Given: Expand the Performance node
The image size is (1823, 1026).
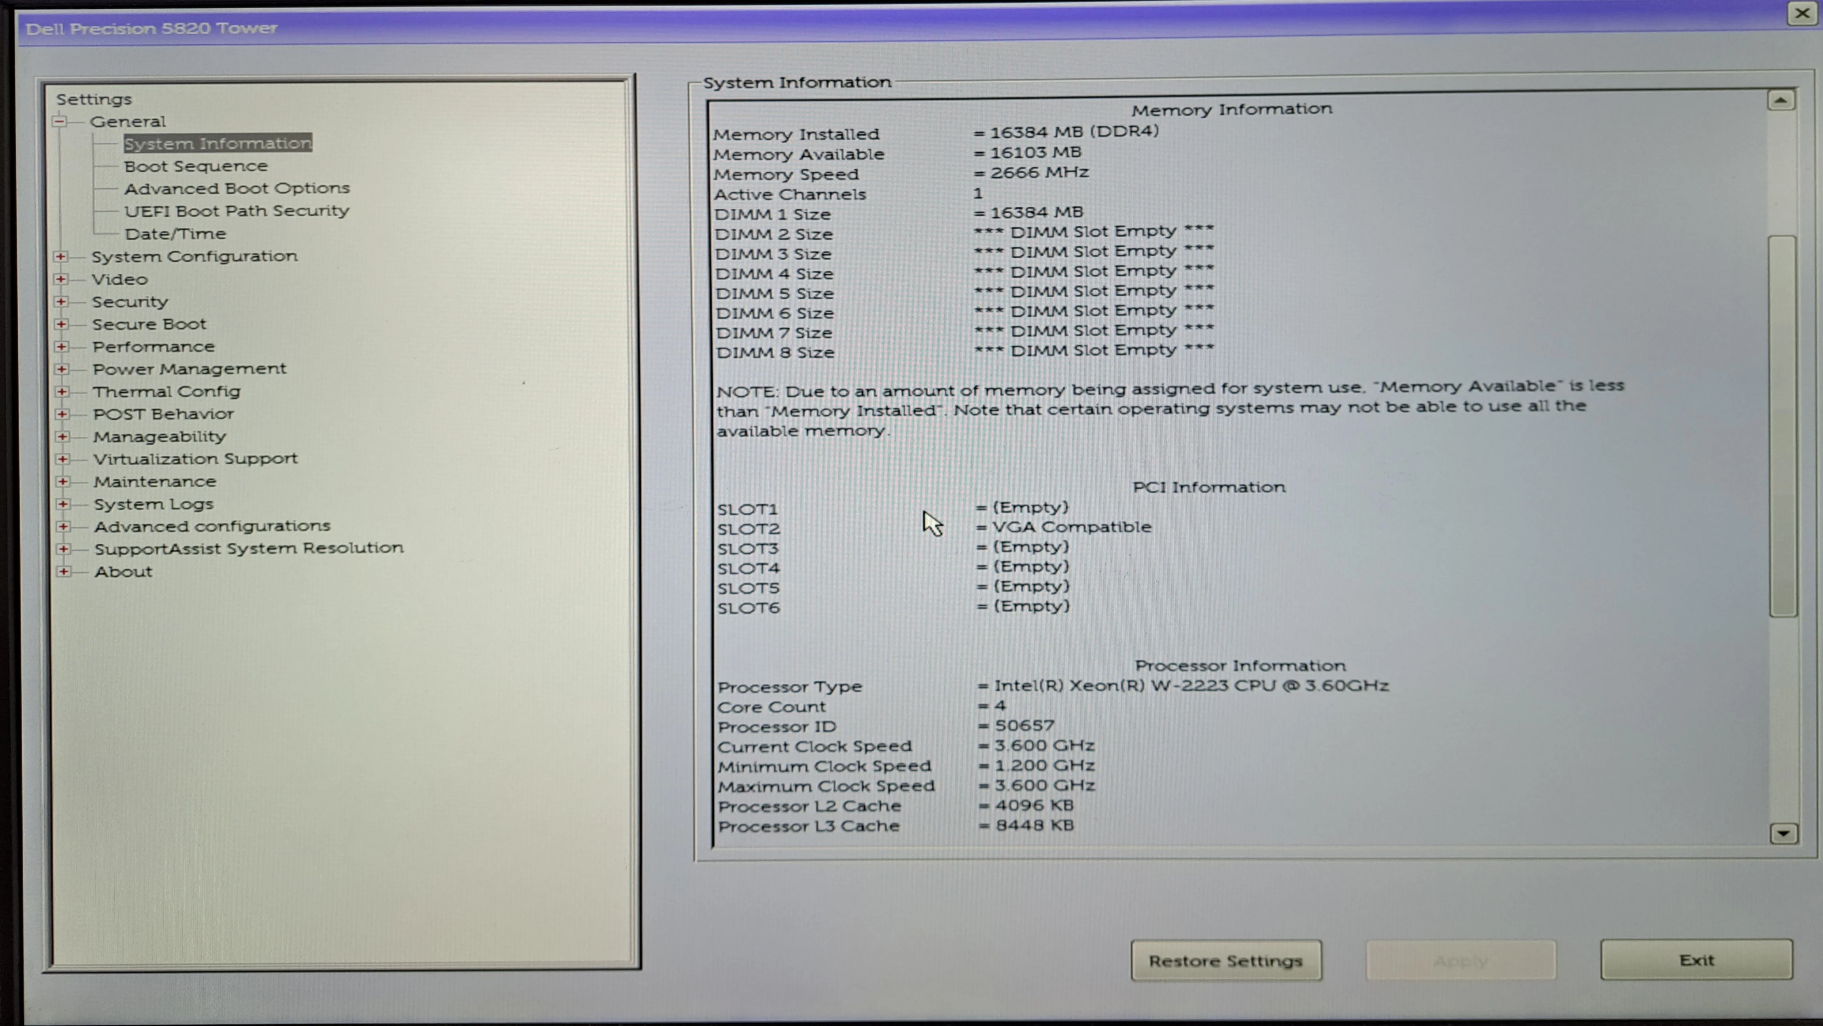Looking at the screenshot, I should tap(62, 347).
